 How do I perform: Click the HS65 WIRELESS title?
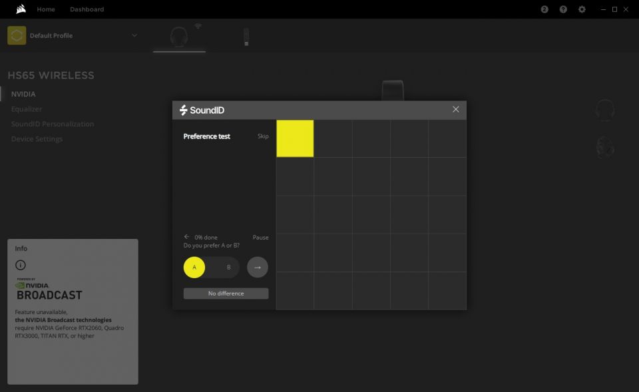tap(51, 75)
